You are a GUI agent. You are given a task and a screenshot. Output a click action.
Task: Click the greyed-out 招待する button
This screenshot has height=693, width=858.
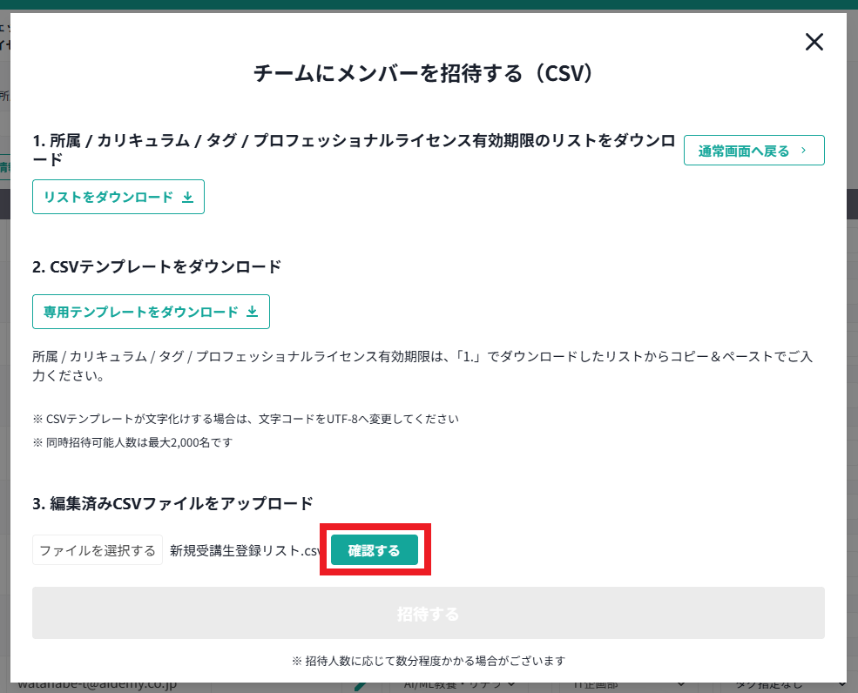pyautogui.click(x=428, y=614)
